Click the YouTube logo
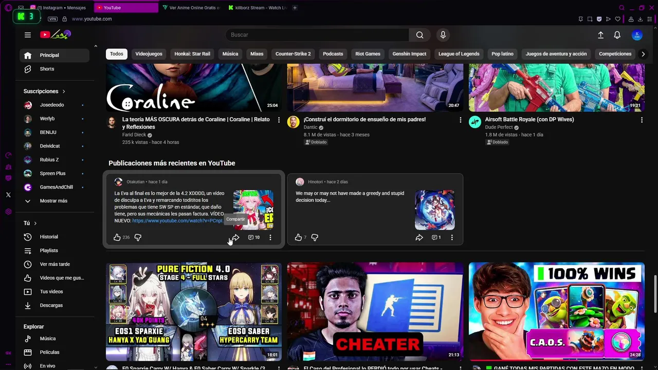658x370 pixels. tap(55, 35)
